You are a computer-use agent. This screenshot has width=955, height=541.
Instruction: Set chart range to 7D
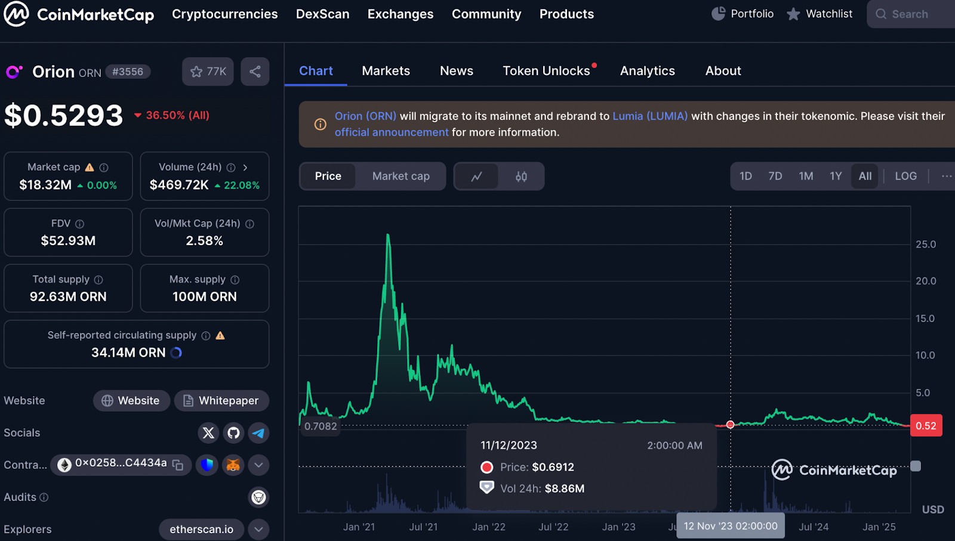click(x=775, y=177)
